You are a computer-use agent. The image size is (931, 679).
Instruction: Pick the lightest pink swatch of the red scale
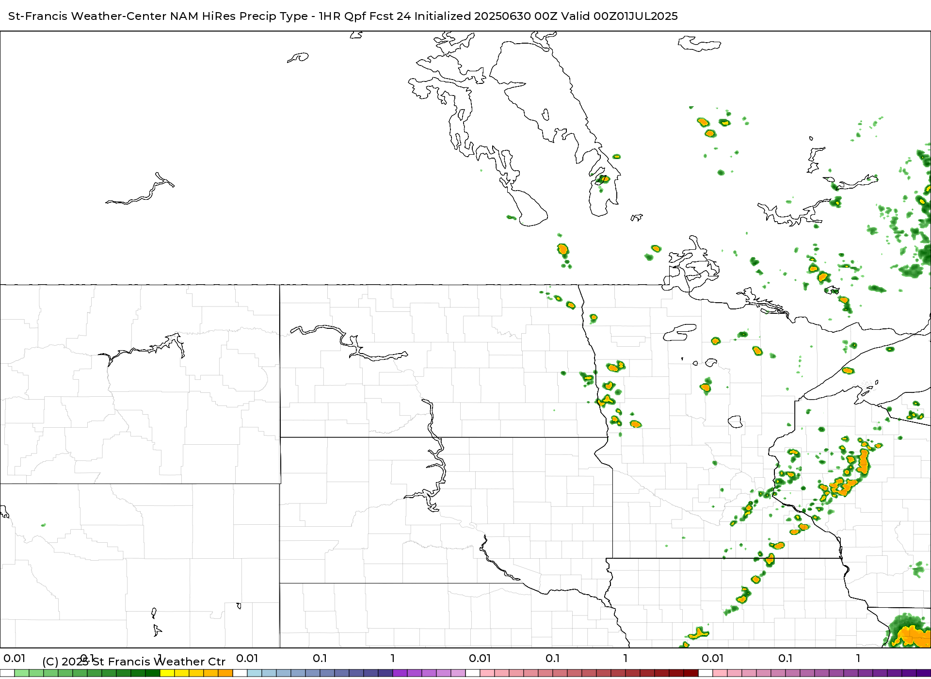pyautogui.click(x=487, y=673)
